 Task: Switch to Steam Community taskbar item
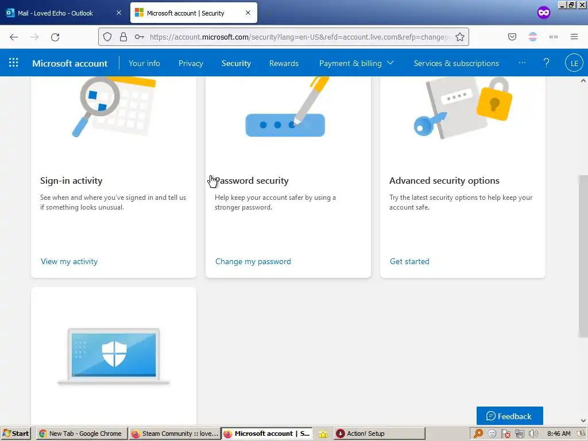click(x=175, y=434)
